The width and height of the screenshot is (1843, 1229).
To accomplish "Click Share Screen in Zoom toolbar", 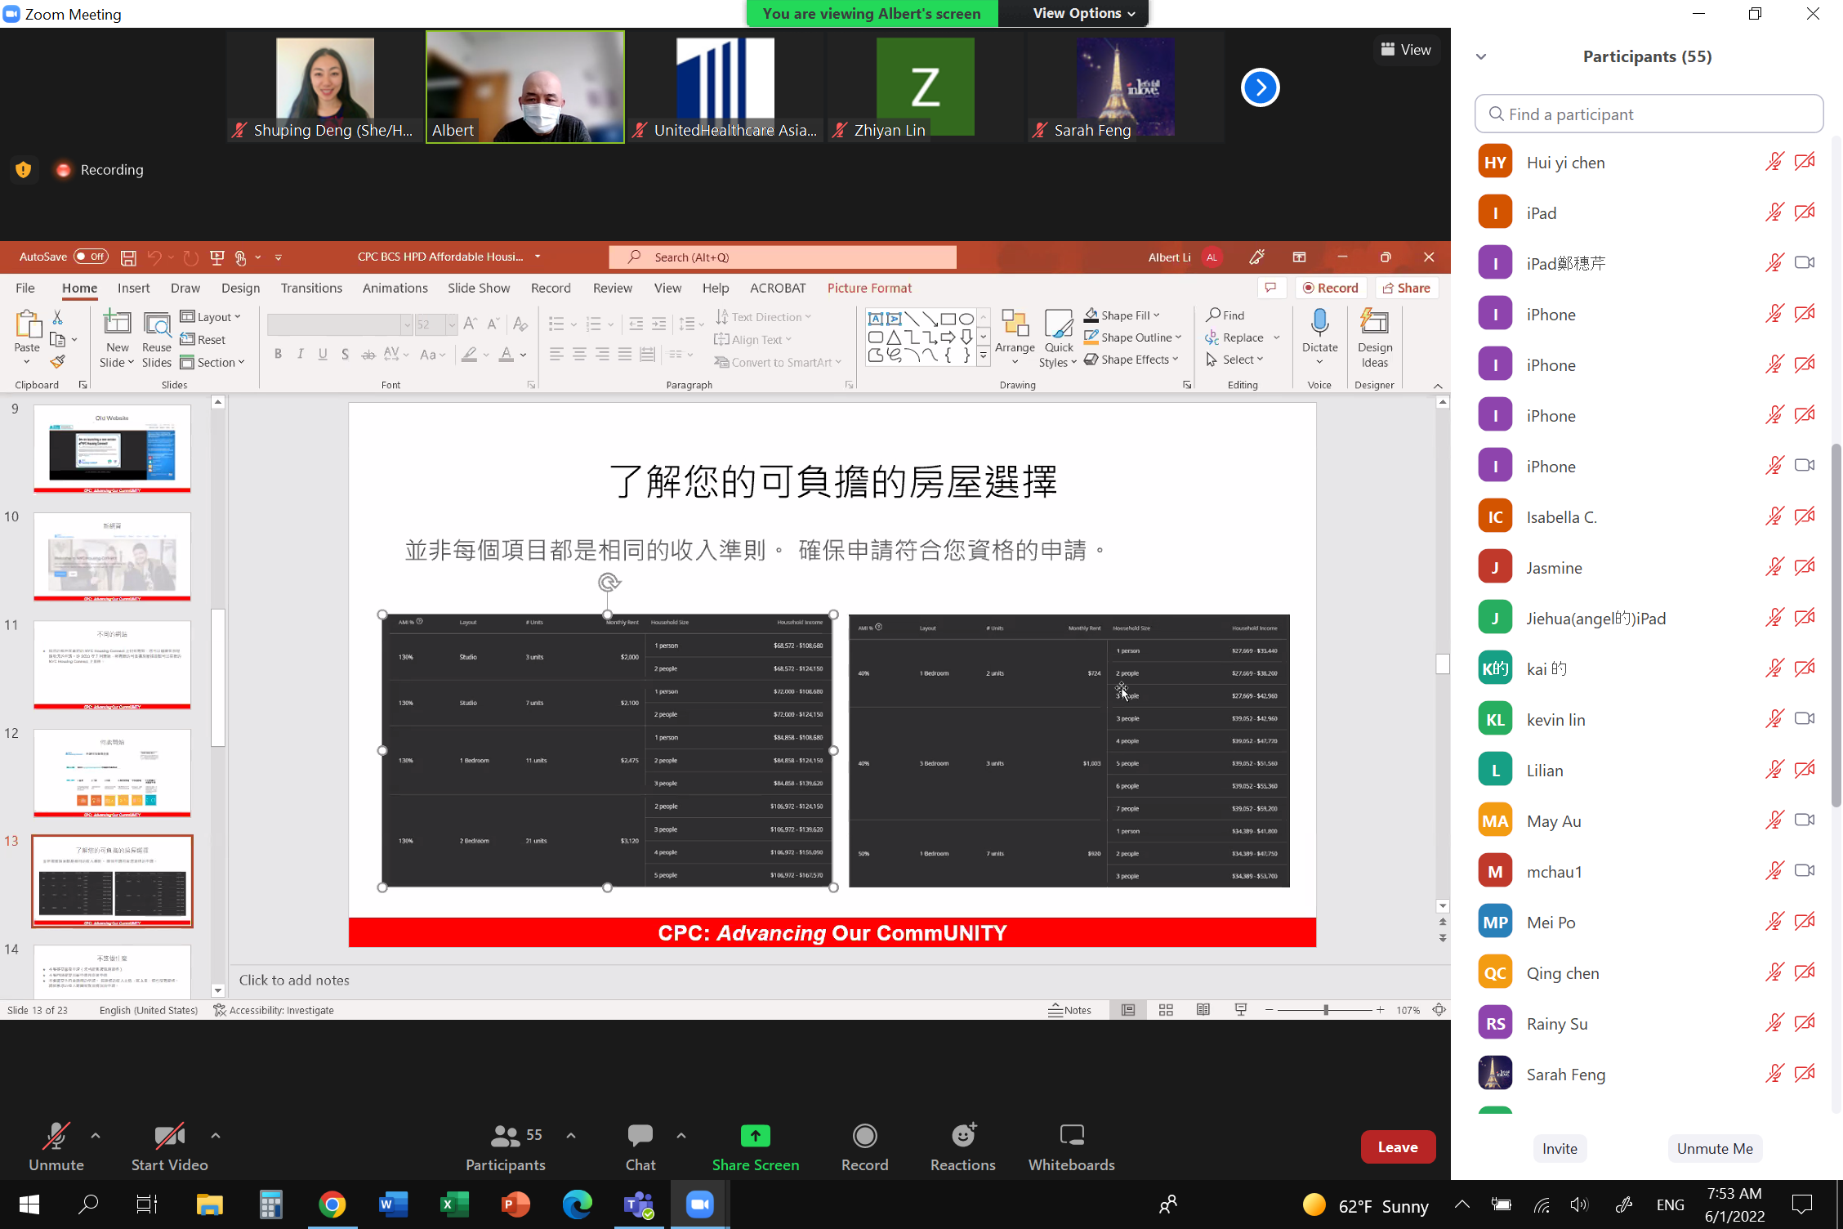I will click(755, 1147).
